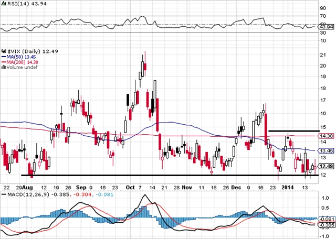Select the red 14.38 price axis tag
The width and height of the screenshot is (336, 239).
coord(325,135)
